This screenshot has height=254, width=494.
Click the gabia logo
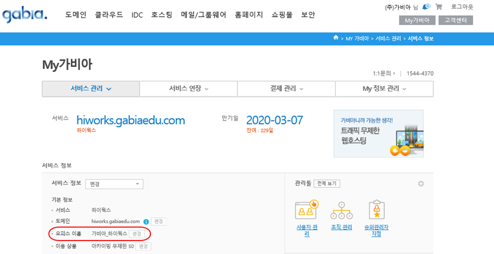click(x=25, y=15)
